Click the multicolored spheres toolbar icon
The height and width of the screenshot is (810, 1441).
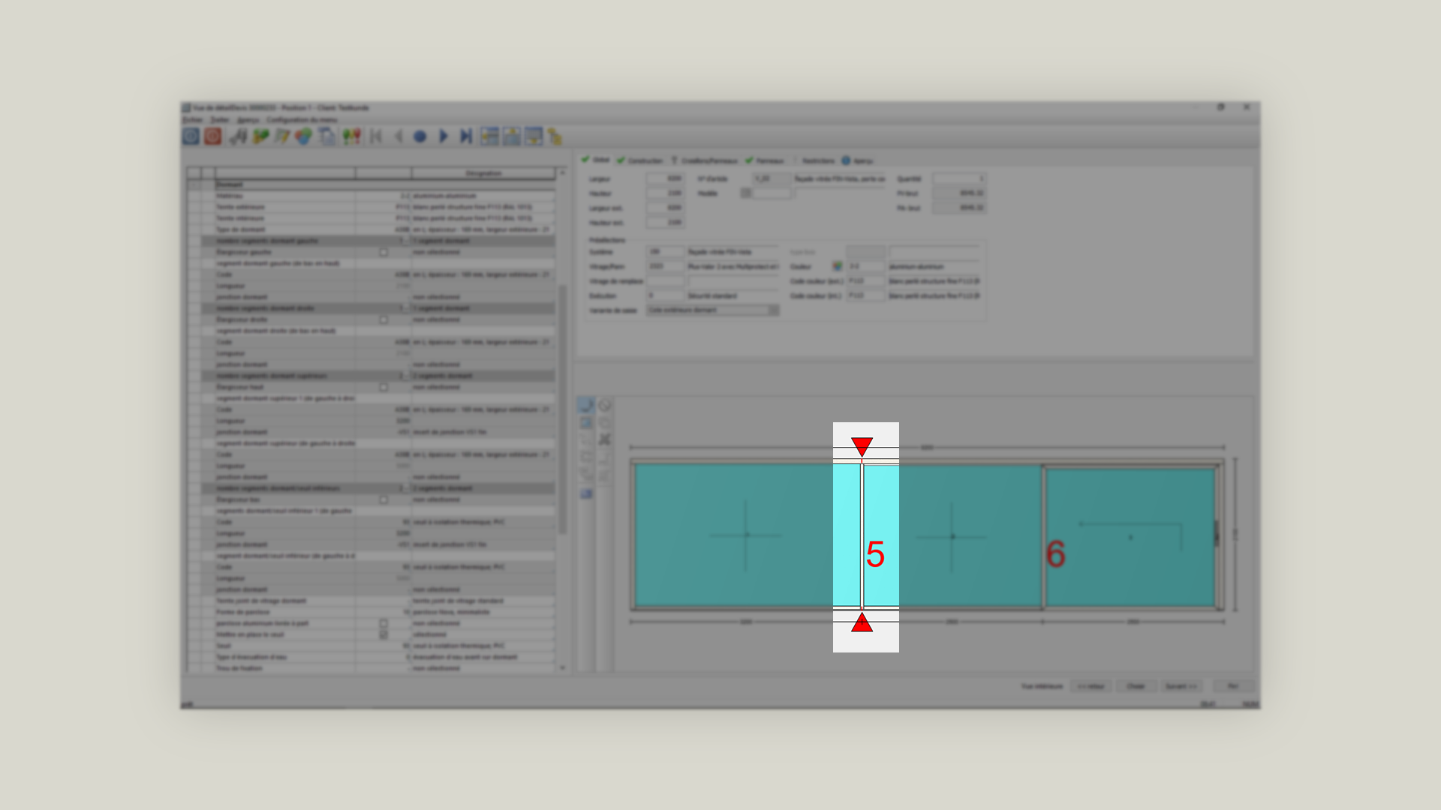pos(303,136)
